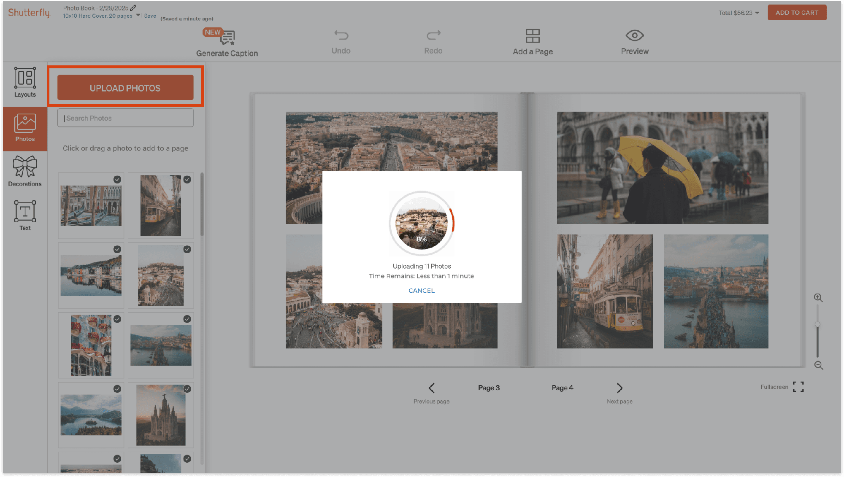This screenshot has width=844, height=477.
Task: Go to the next page arrow
Action: coord(619,388)
